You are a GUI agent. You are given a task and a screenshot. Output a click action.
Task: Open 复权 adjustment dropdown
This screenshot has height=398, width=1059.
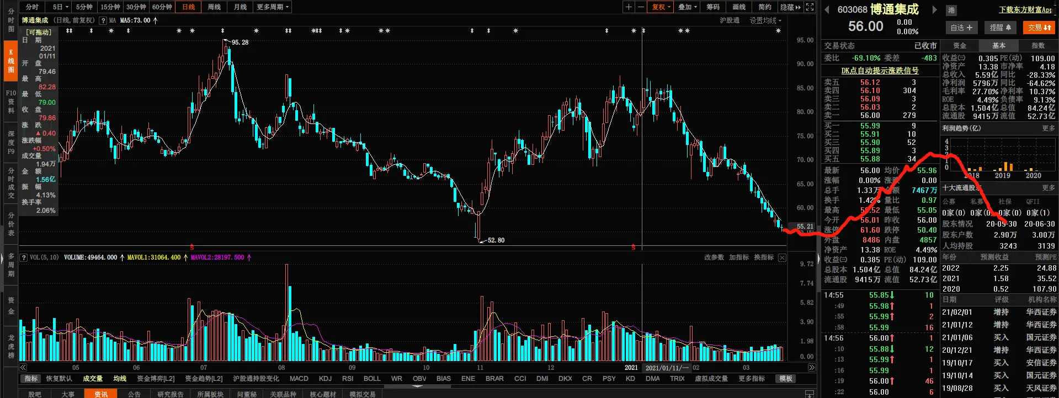tap(661, 7)
